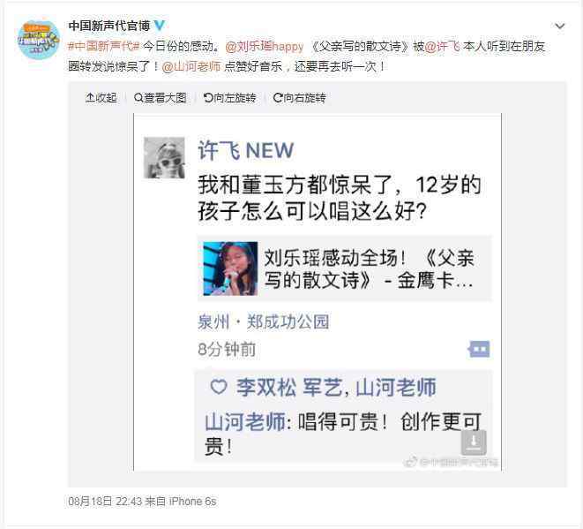Viewport: 583px width, 529px height.
Task: Open the #中国新声代# hashtag link
Action: coord(104,46)
